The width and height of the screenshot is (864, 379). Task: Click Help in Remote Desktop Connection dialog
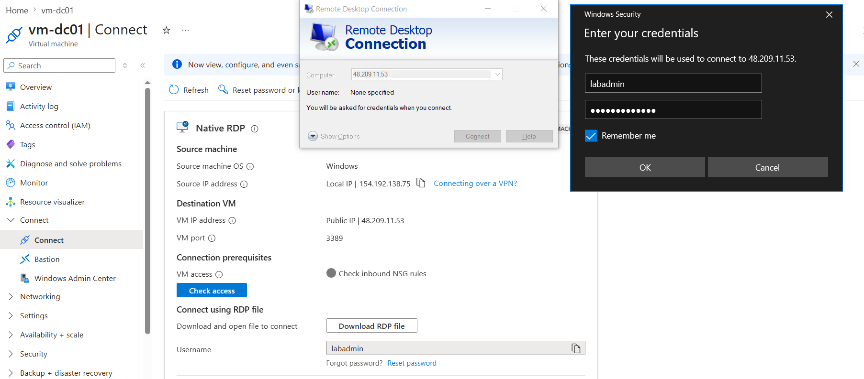(529, 136)
